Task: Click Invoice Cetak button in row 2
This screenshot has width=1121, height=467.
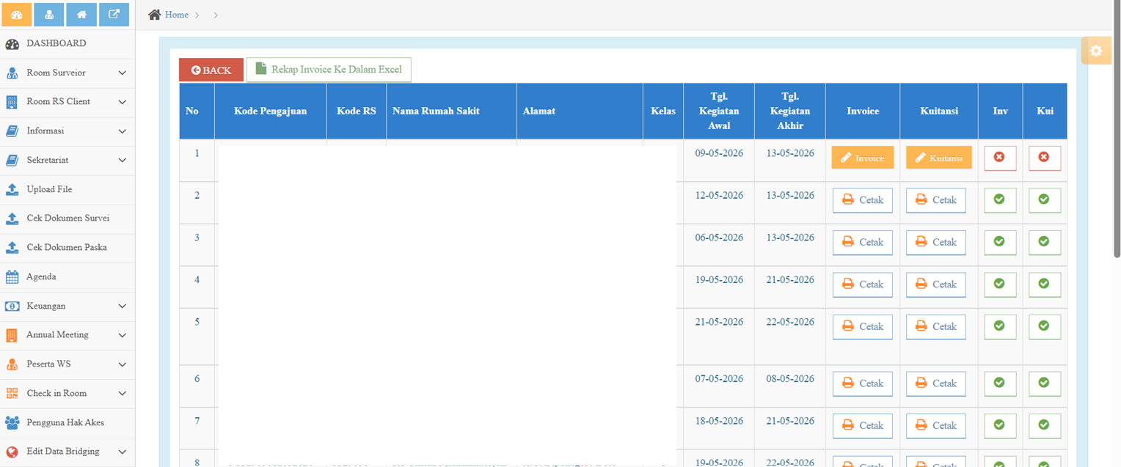Action: click(863, 200)
